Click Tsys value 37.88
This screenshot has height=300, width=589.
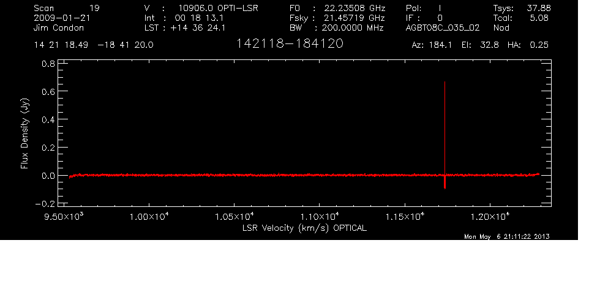pos(538,8)
